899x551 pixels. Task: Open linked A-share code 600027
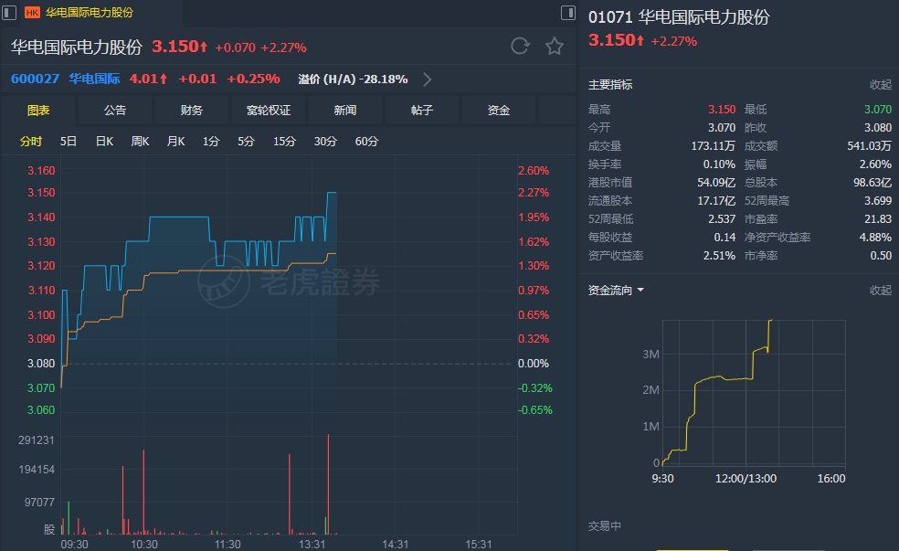point(35,79)
